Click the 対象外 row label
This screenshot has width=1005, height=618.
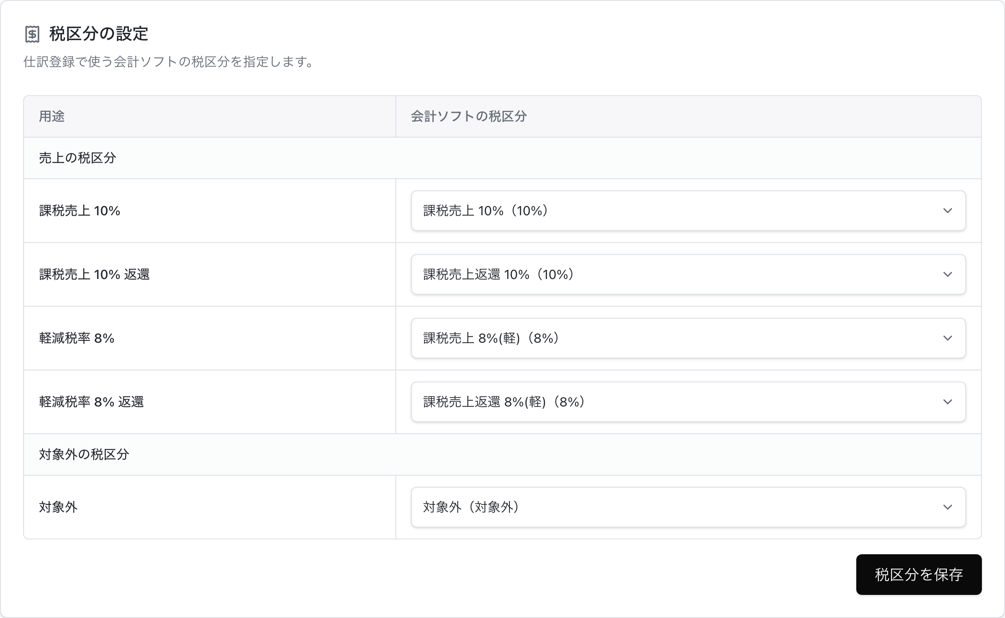click(x=58, y=507)
